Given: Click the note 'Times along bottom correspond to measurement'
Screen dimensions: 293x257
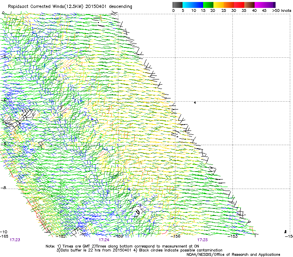Looking at the screenshot, I should 141,246.
